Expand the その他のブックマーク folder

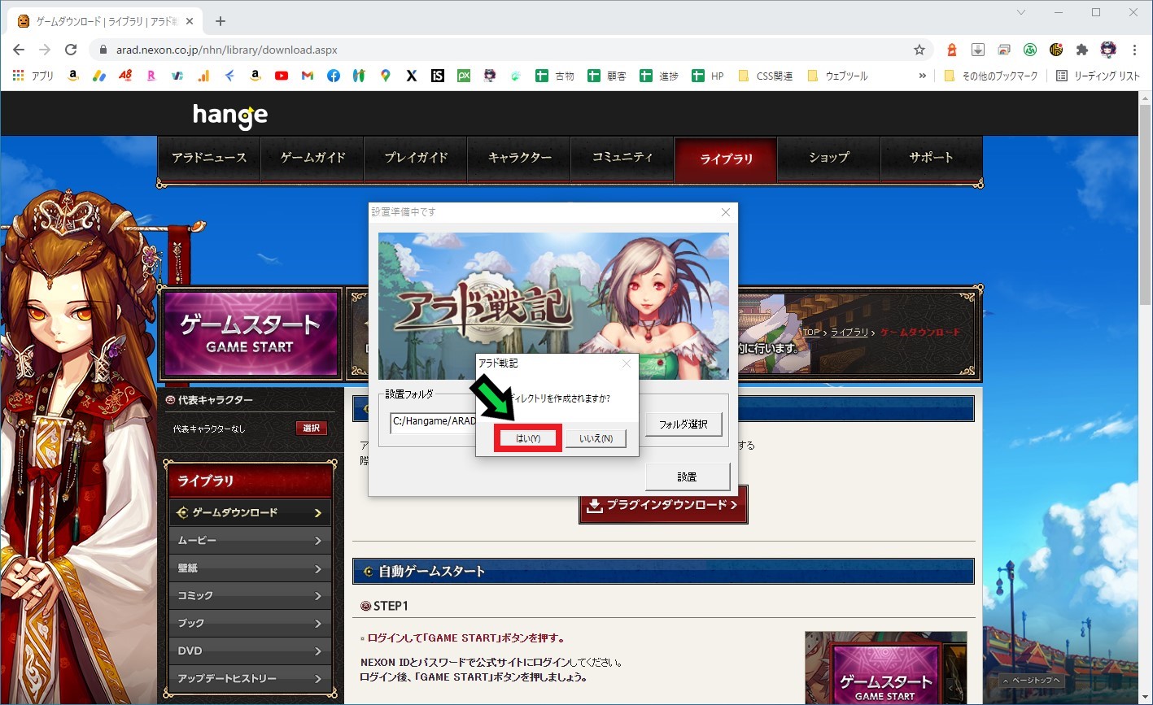click(x=991, y=76)
